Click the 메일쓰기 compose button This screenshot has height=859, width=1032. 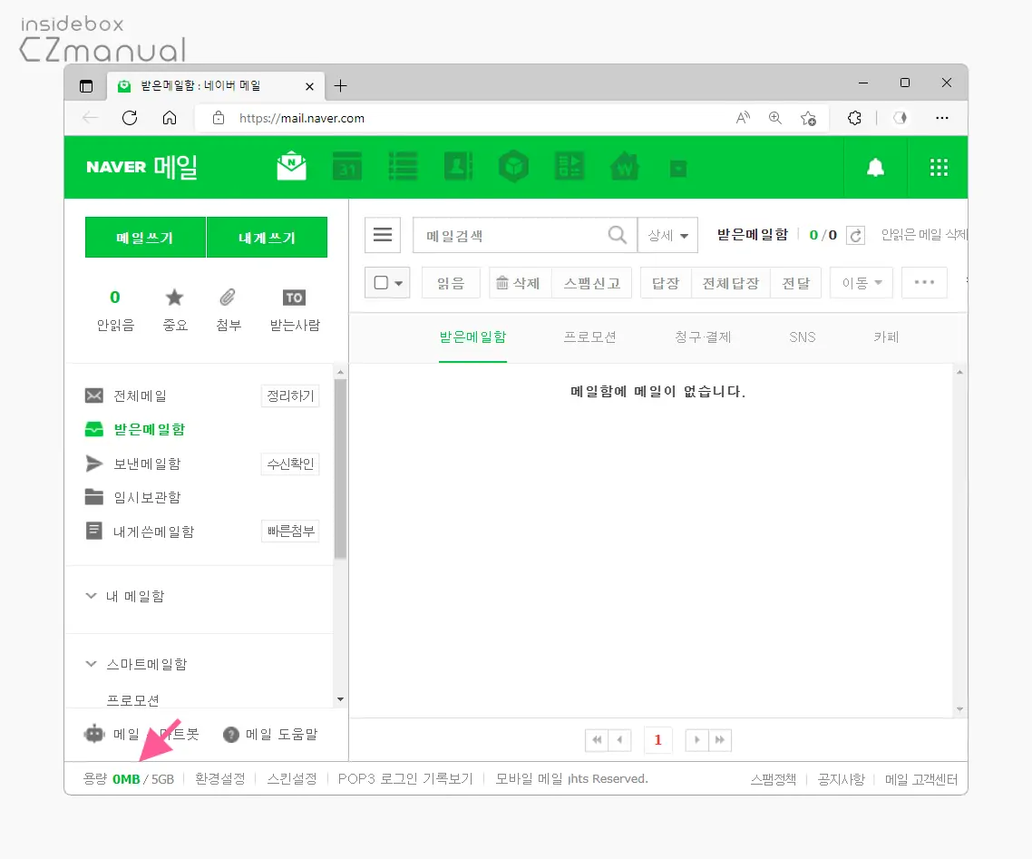click(x=145, y=236)
